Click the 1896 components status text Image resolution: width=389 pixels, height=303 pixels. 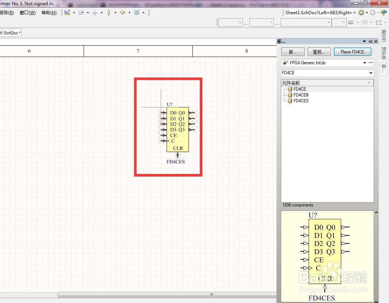coord(298,205)
